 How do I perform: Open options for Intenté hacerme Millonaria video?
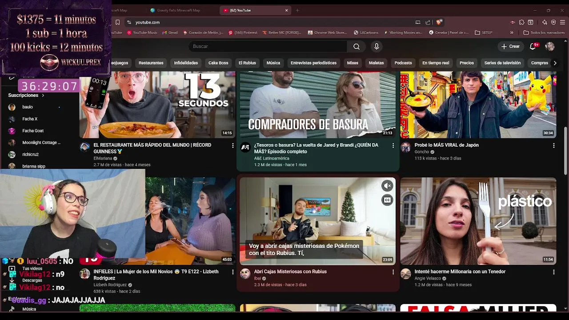click(x=553, y=272)
